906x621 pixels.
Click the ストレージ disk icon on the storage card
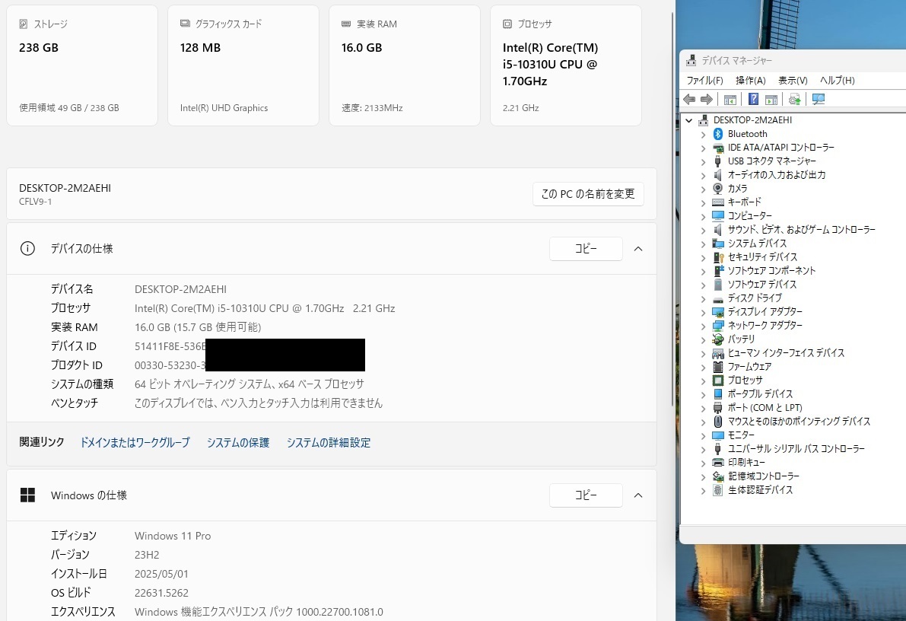(x=23, y=24)
